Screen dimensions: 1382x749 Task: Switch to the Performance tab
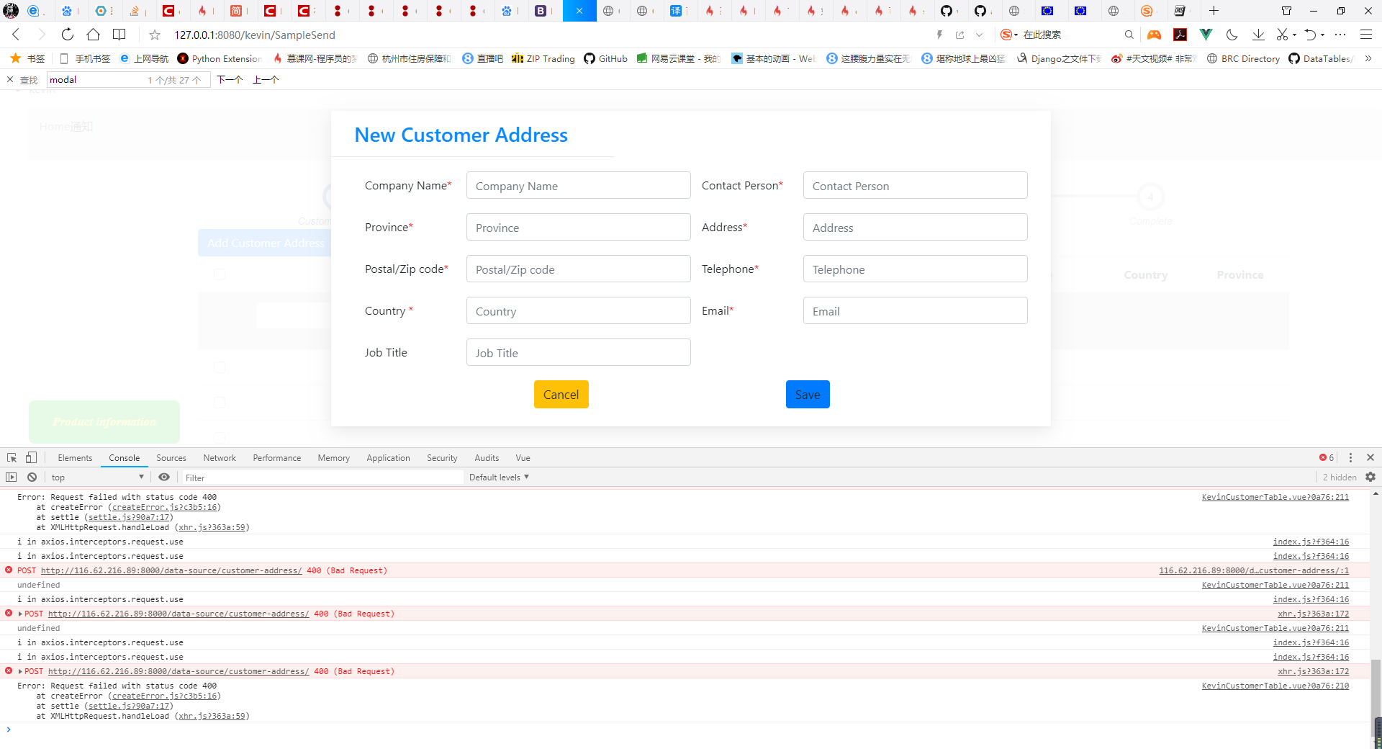(277, 457)
